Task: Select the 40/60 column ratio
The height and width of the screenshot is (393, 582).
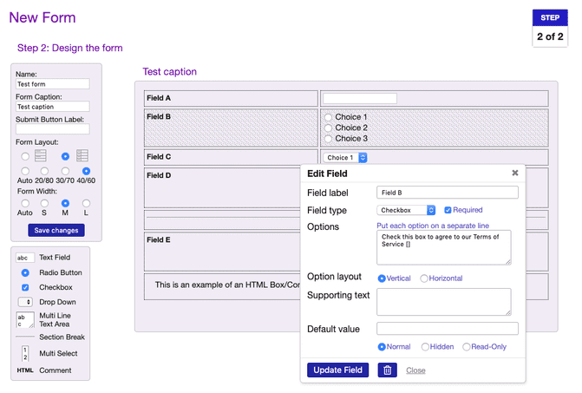Action: click(x=86, y=171)
